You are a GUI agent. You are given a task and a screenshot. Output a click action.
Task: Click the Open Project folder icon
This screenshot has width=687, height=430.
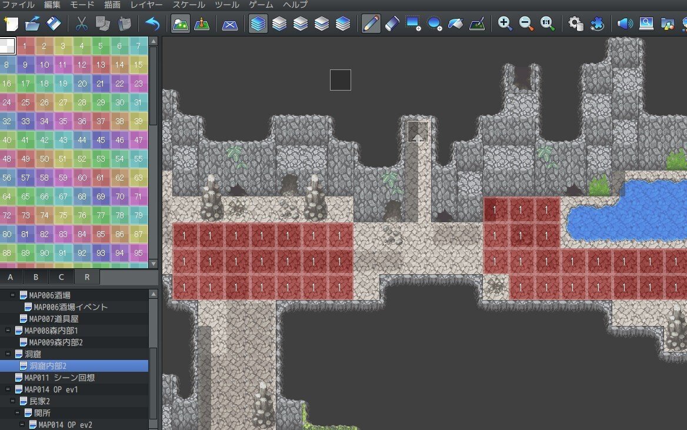coord(32,23)
